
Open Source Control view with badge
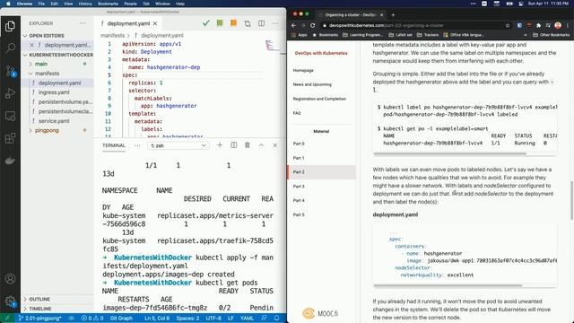pyautogui.click(x=10, y=71)
